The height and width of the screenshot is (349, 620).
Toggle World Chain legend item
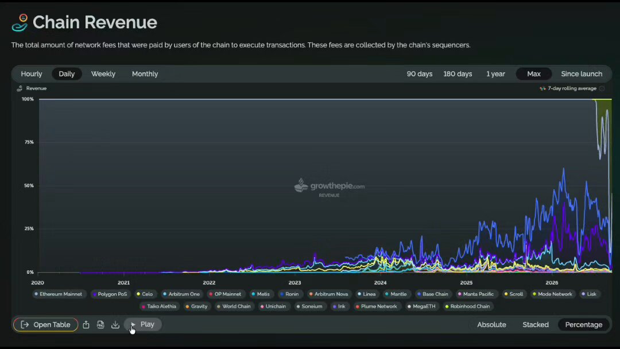point(234,307)
